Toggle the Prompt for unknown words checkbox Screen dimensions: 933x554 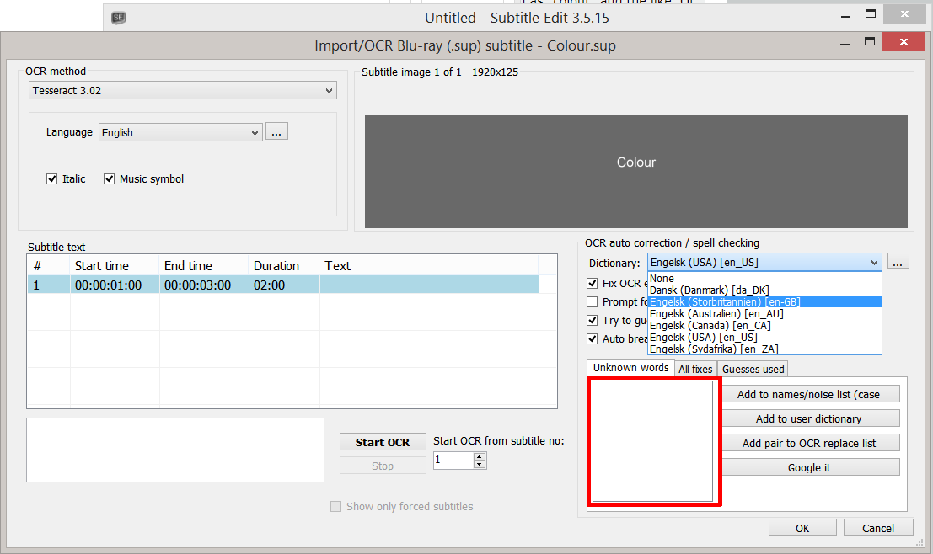592,302
